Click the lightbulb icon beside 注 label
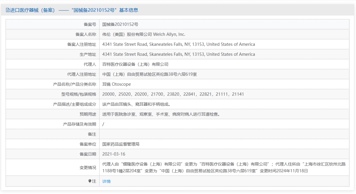The height and width of the screenshot is (194, 356). point(90,181)
